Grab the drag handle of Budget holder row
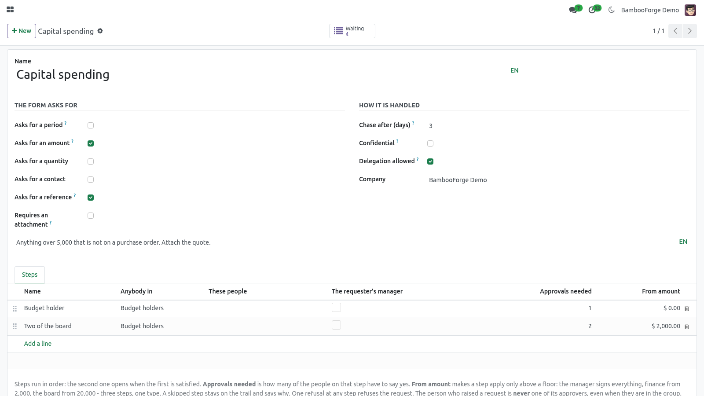 click(15, 308)
